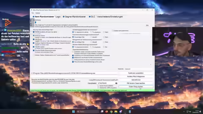The width and height of the screenshot is (203, 114).
Task: Open the Sprache dropdown showing Deutsch
Action: tap(138, 69)
